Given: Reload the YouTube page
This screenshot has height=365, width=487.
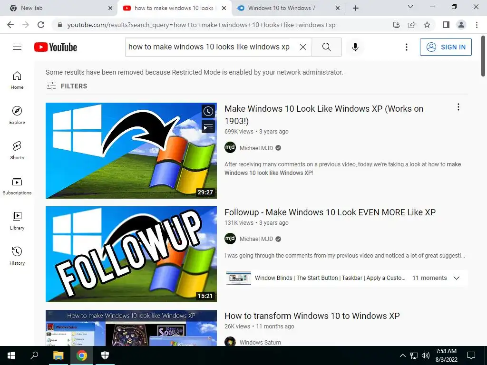Looking at the screenshot, I should point(41,25).
